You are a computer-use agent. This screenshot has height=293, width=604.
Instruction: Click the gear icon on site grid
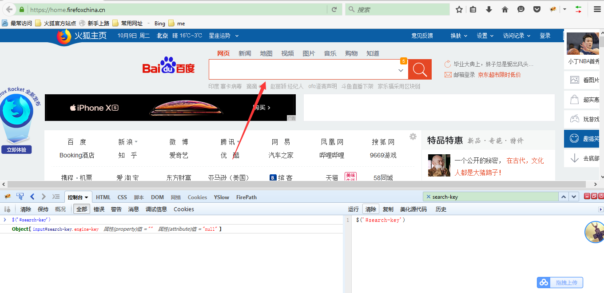click(413, 136)
